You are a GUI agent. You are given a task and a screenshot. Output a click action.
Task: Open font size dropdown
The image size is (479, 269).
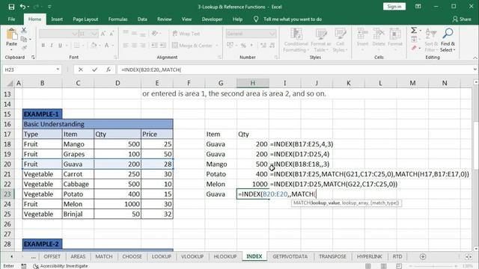94,34
